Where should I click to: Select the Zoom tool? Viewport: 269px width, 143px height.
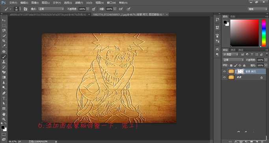click(4, 119)
